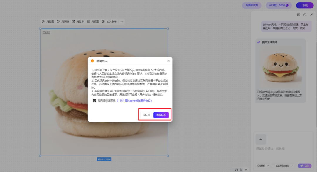Choose the 带标识 button in dialog

coord(146,115)
